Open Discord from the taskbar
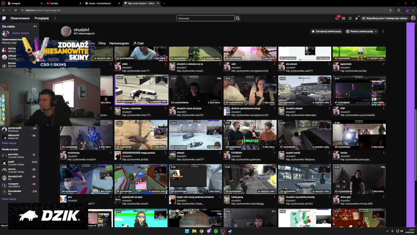Screen dimensions: 417x235 pos(208,231)
